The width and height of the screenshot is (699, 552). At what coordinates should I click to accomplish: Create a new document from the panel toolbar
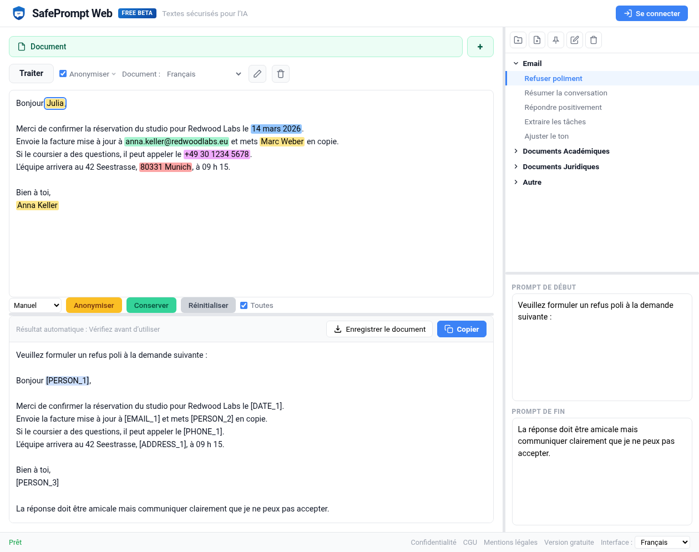coord(536,39)
